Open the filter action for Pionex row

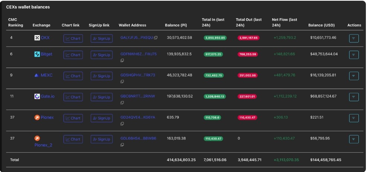tap(354, 118)
